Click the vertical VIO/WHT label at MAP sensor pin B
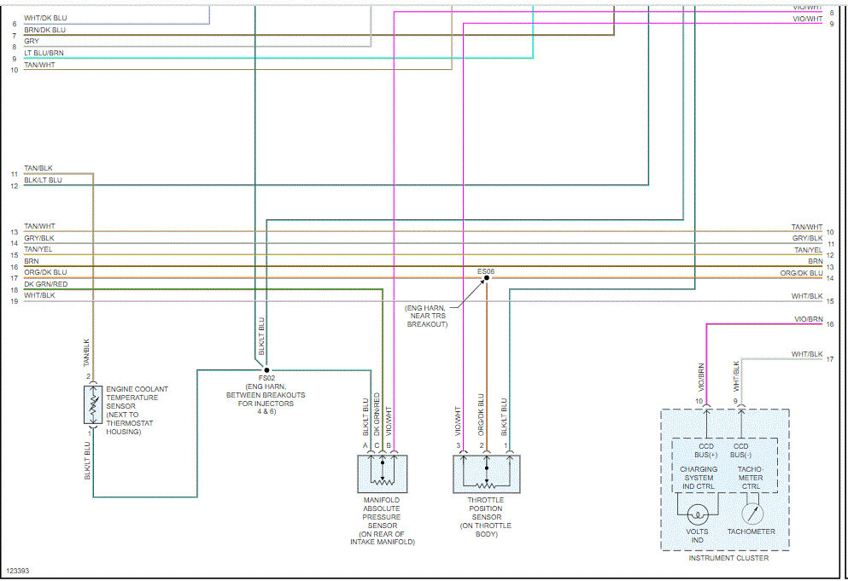This screenshot has width=848, height=581. point(389,421)
